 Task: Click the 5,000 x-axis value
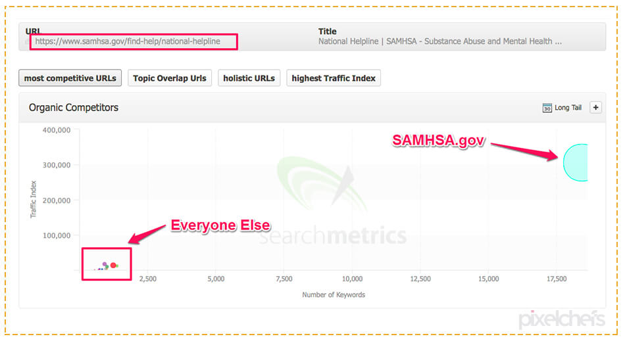(216, 279)
